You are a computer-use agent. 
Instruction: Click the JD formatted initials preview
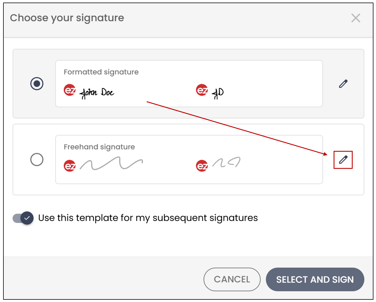tap(218, 93)
